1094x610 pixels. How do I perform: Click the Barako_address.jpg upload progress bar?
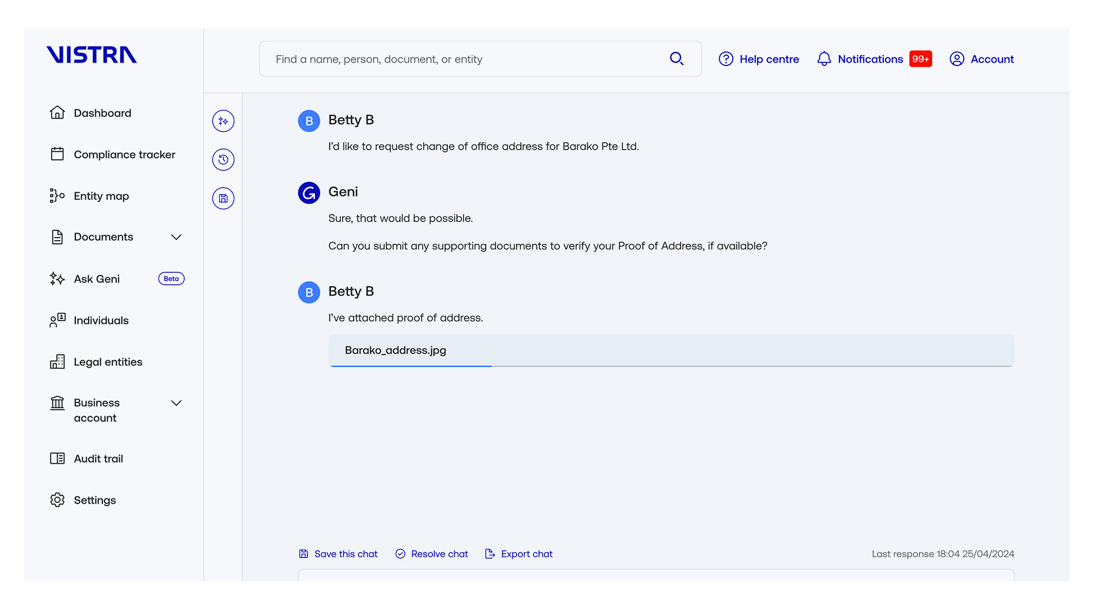671,365
